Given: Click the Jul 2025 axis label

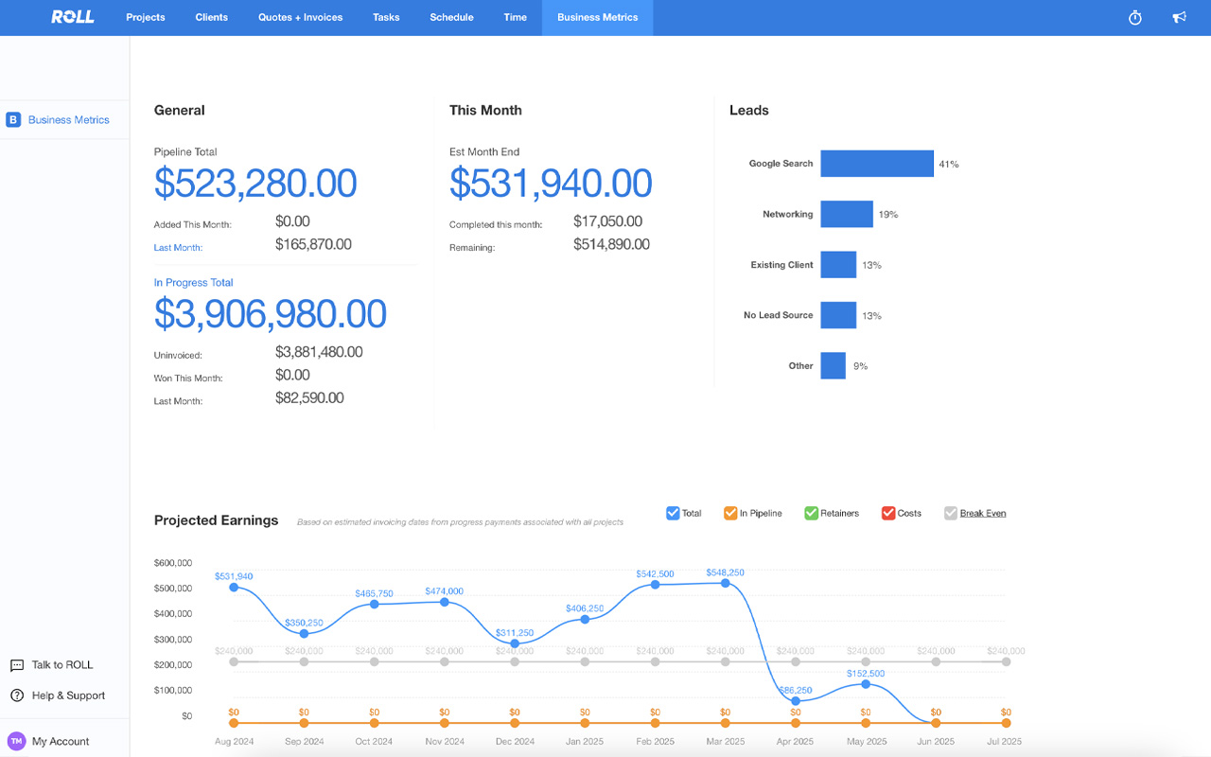Looking at the screenshot, I should 1006,742.
